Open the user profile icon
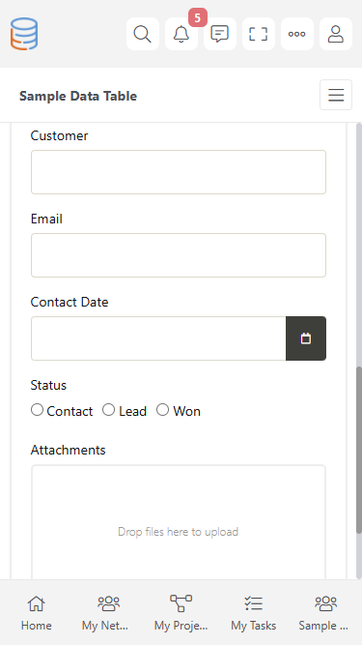 (x=335, y=34)
